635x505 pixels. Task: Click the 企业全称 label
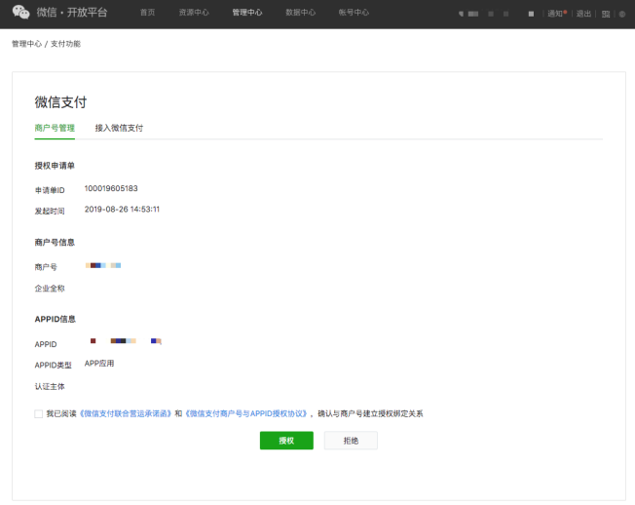tap(50, 289)
